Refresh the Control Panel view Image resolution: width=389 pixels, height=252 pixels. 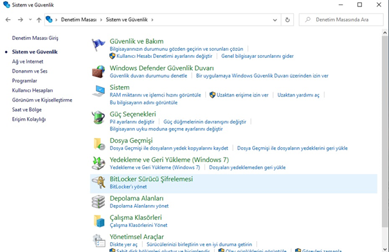click(x=287, y=19)
